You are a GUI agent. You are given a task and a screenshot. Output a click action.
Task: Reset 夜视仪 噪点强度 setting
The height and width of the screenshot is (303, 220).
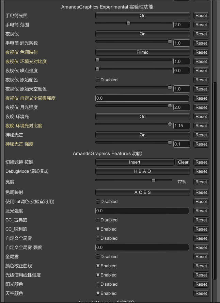pos(201,71)
